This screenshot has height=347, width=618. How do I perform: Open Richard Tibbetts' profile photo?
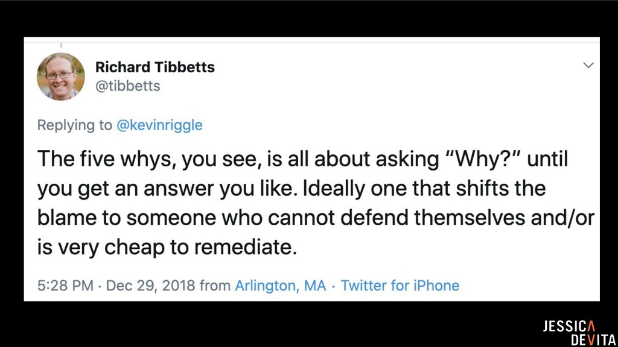click(60, 77)
